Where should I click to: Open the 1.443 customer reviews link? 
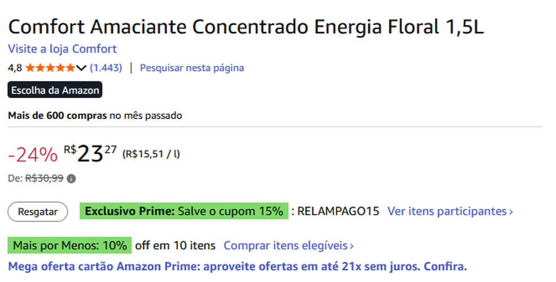coord(106,68)
